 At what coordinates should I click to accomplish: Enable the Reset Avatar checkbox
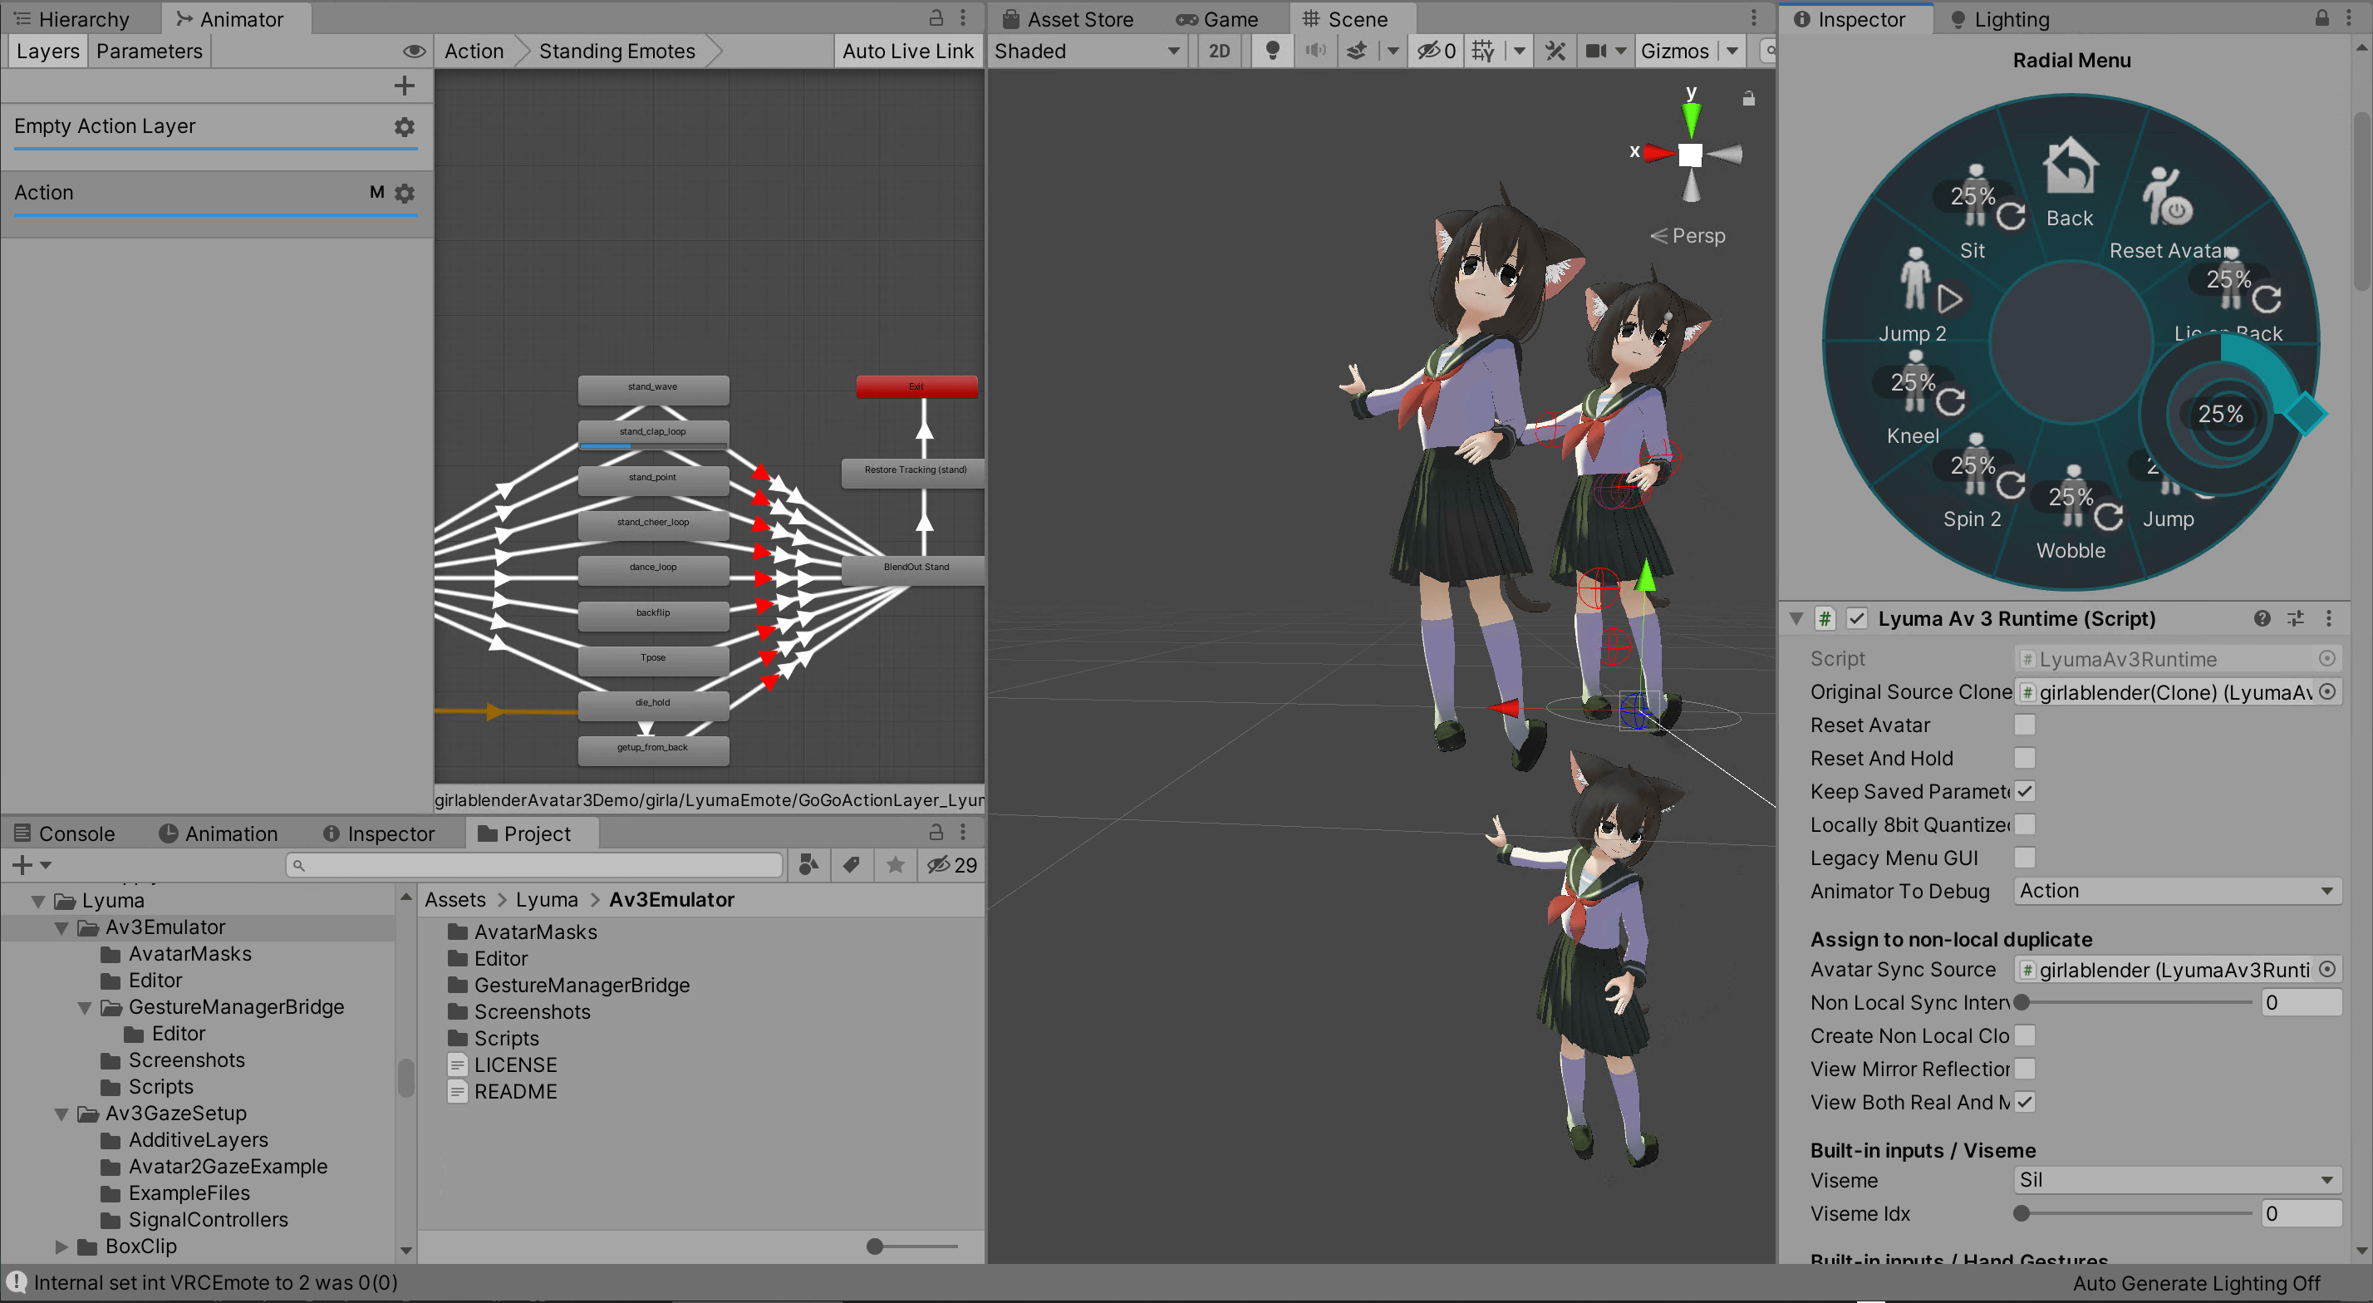2025,725
